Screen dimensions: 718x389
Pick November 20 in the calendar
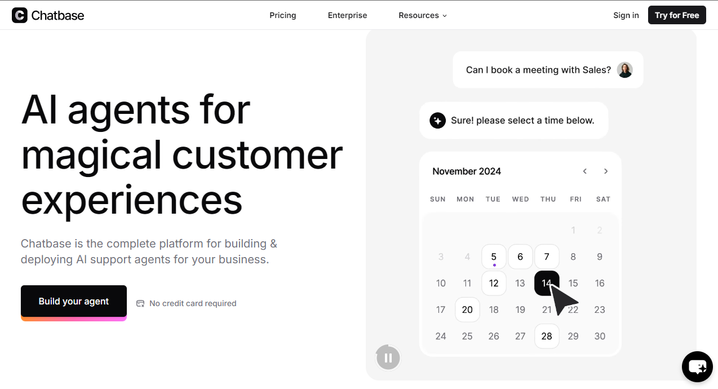(x=467, y=310)
